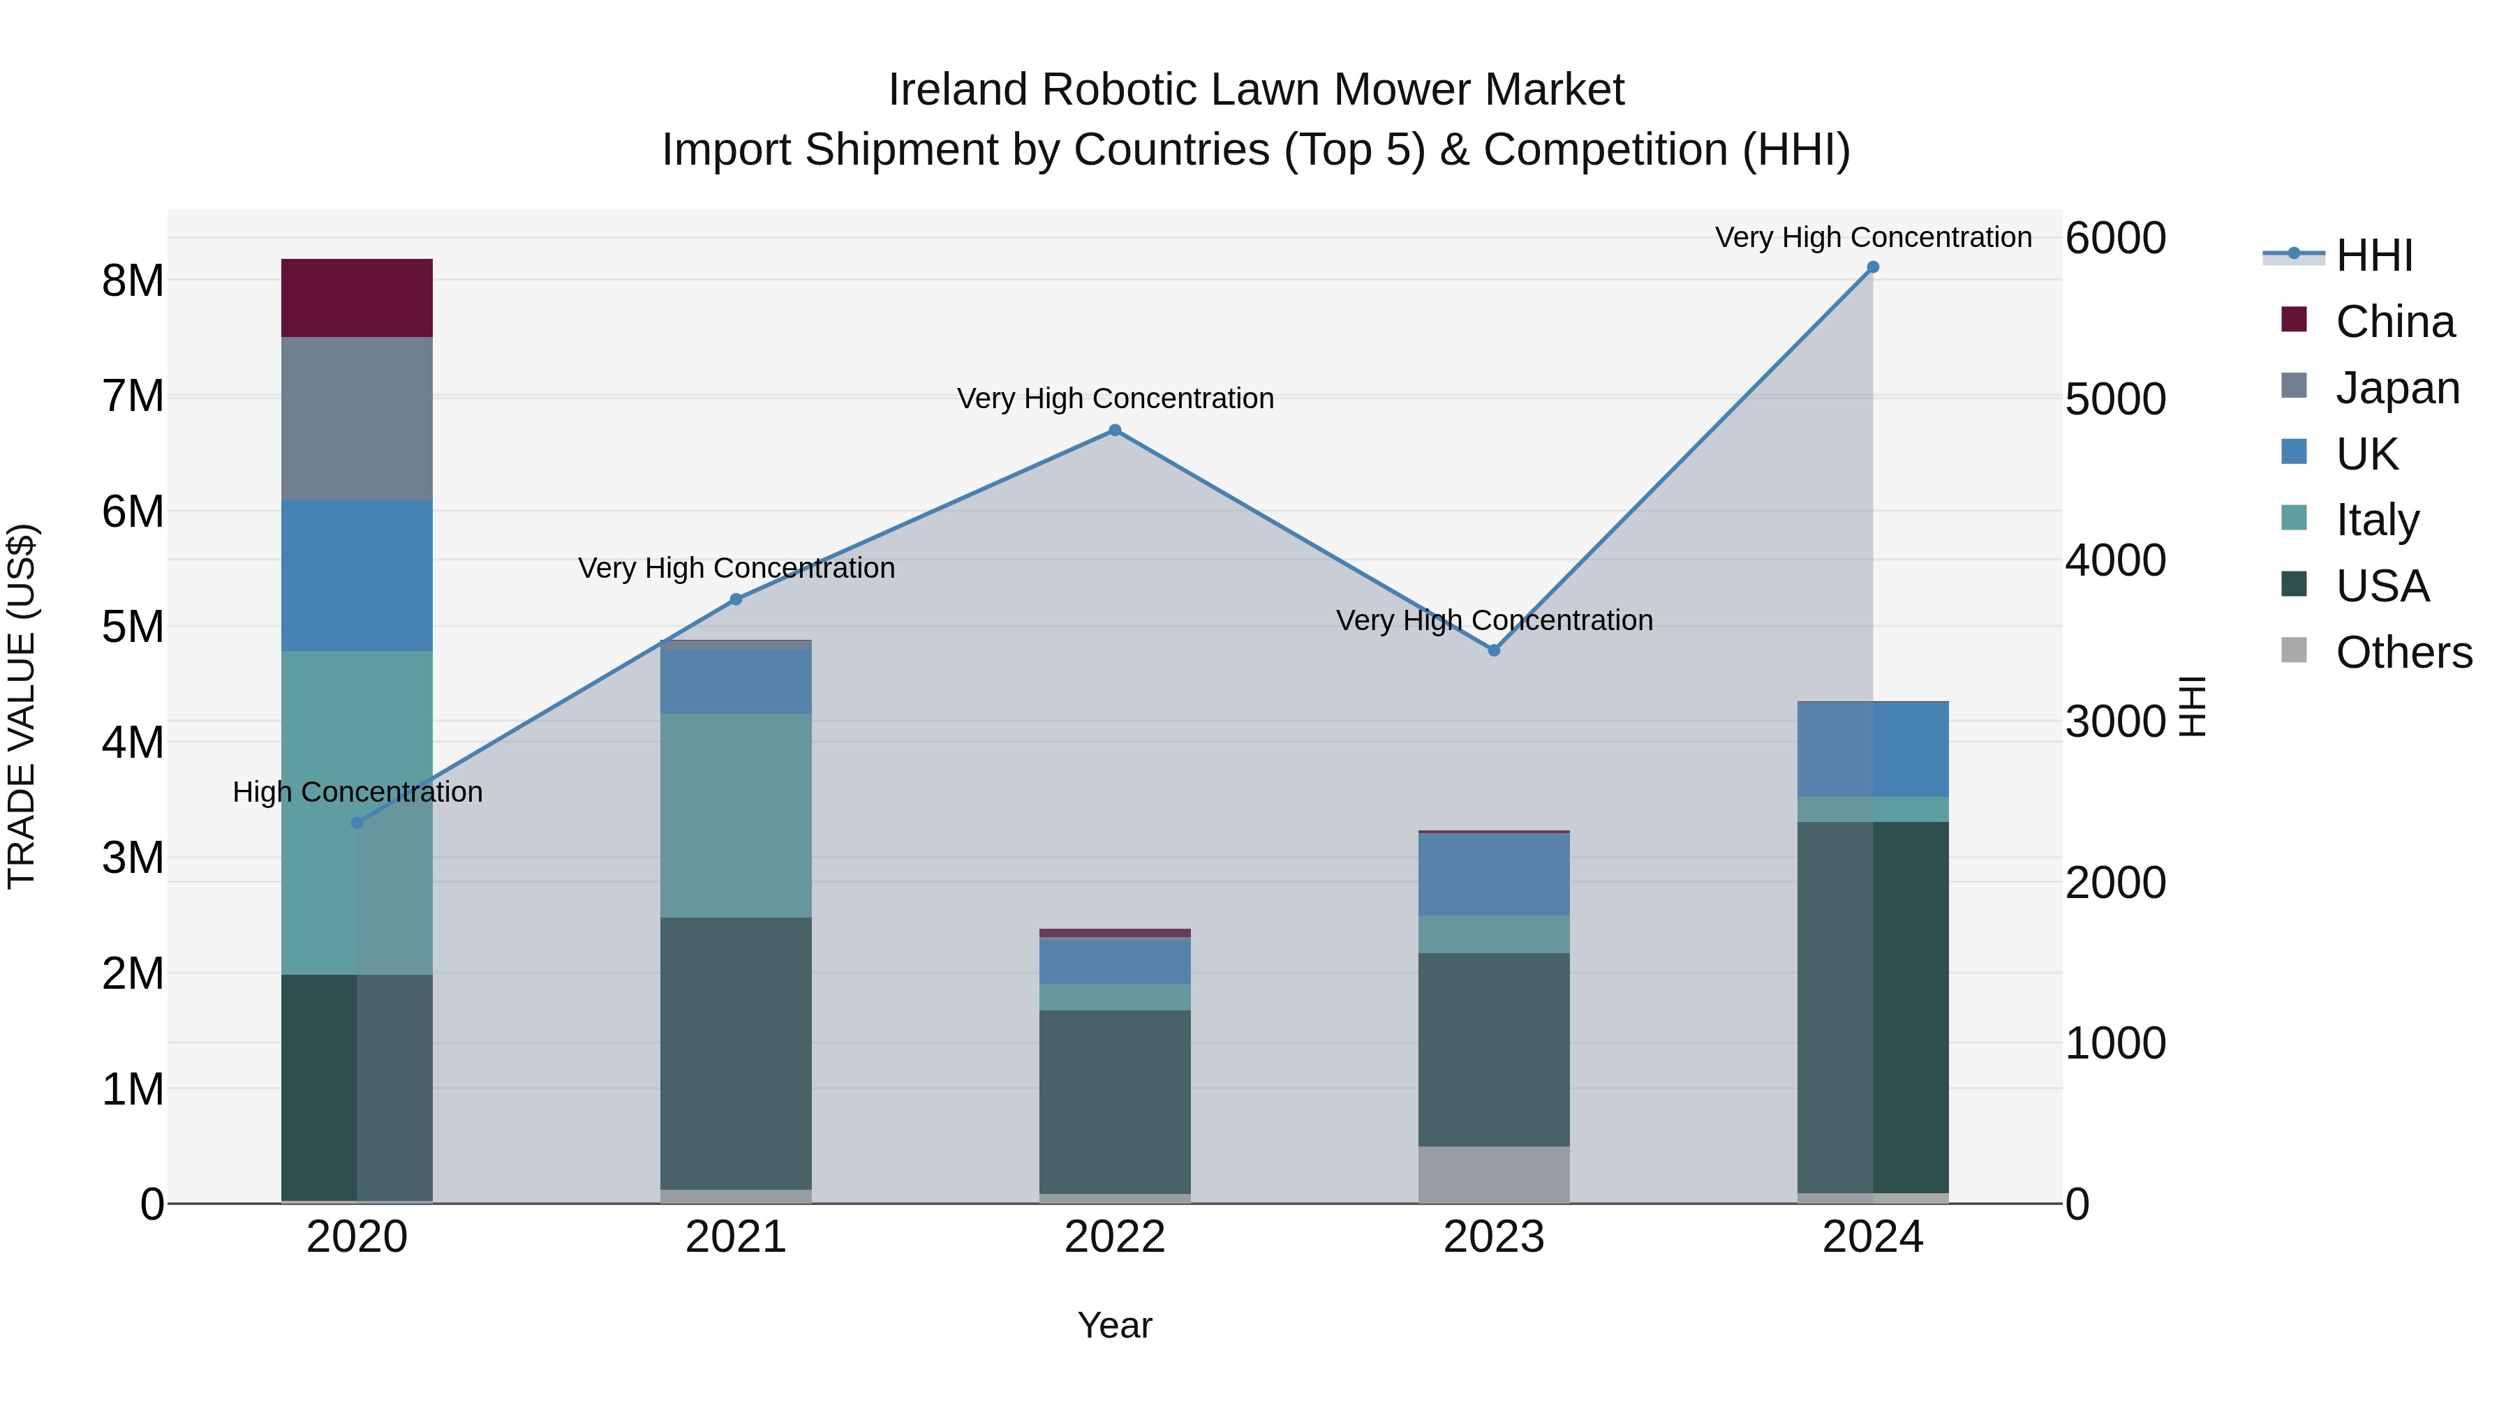Select the 2021 HHI data point
Viewport: 2513px width, 1413px height.
(736, 599)
